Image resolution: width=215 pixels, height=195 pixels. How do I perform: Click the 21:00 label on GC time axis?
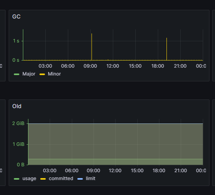pos(180,66)
